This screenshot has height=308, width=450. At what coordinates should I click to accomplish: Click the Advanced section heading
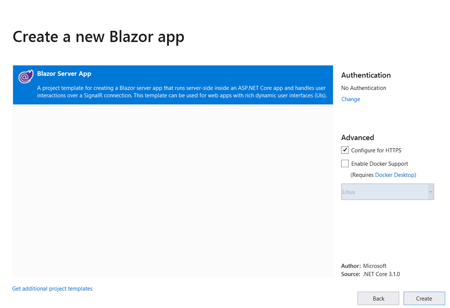357,138
